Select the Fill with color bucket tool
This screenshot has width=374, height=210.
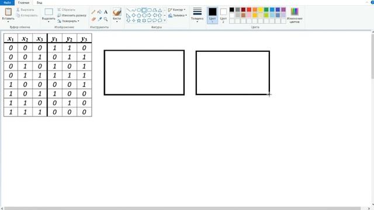click(99, 12)
